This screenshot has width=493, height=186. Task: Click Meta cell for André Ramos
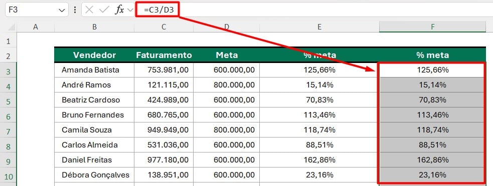[x=227, y=85]
